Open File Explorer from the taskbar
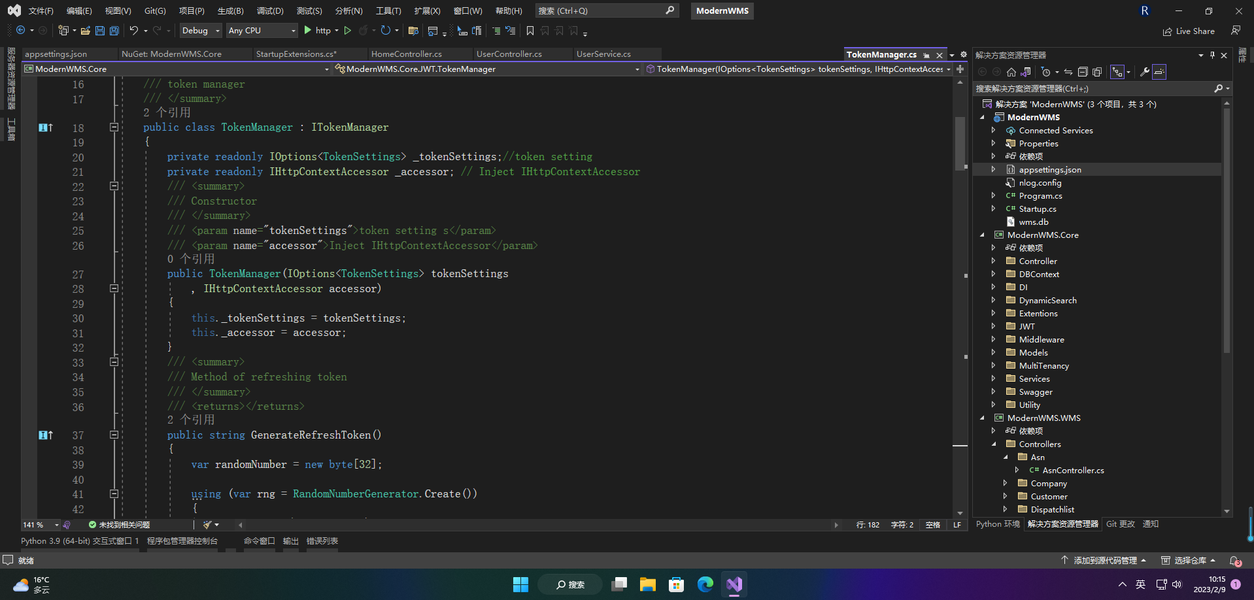1254x600 pixels. pyautogui.click(x=648, y=584)
